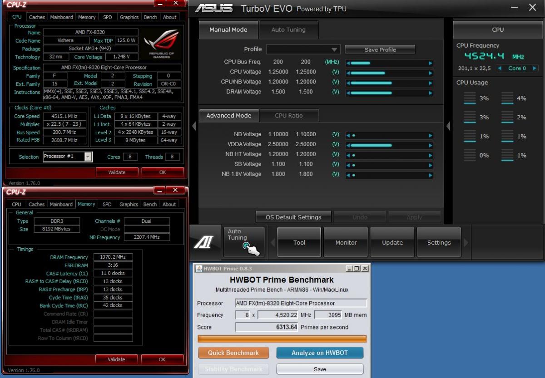This screenshot has width=545, height=378.
Task: Click the HWBOT Prime window title icon
Action: click(199, 268)
